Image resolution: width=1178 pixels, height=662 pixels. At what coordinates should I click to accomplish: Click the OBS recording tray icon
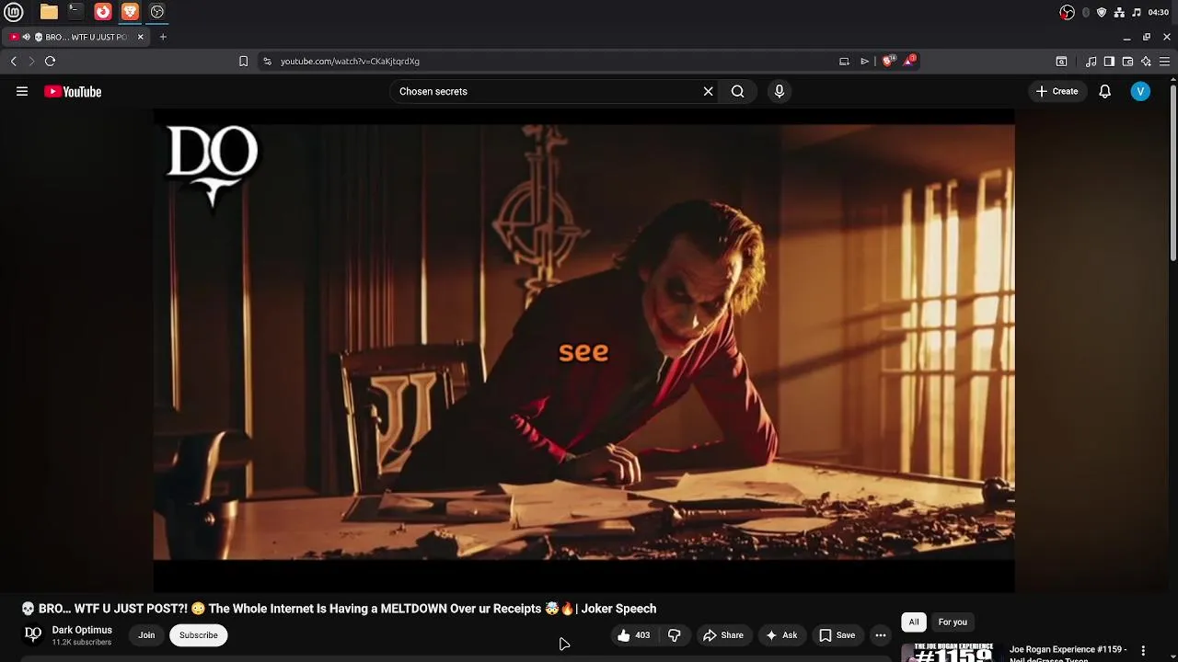point(1068,12)
